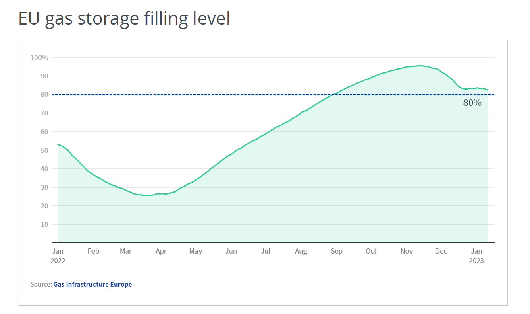Image resolution: width=530 pixels, height=314 pixels.
Task: Click the chart title "EU gas storage filling level"
Action: (x=124, y=19)
